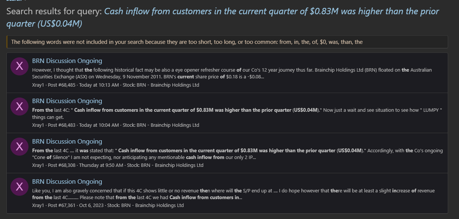Open the BRN Discussion Ongoing title above post #68,483
Screen dimensions: 459x219
(x=67, y=101)
